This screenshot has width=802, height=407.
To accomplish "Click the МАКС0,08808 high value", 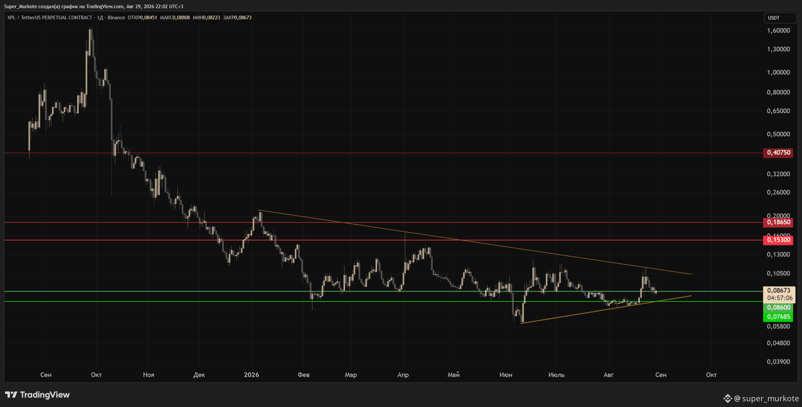I will [175, 18].
